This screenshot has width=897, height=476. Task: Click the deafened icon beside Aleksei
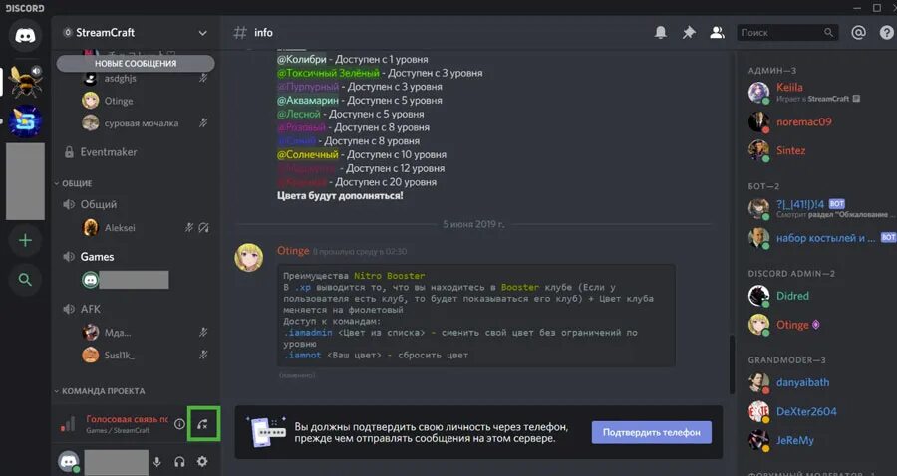point(203,227)
